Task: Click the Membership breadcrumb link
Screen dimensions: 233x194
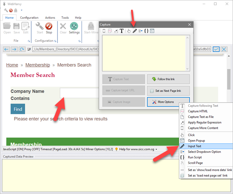Action: pyautogui.click(x=38, y=65)
